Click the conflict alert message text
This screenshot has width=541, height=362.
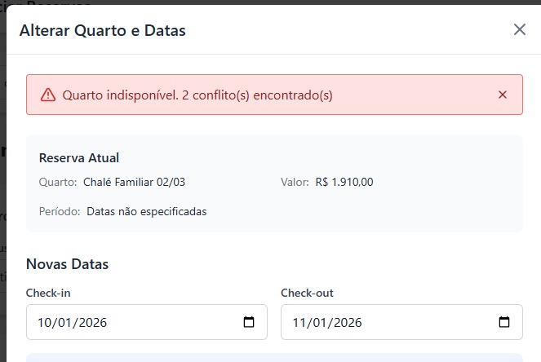click(197, 95)
